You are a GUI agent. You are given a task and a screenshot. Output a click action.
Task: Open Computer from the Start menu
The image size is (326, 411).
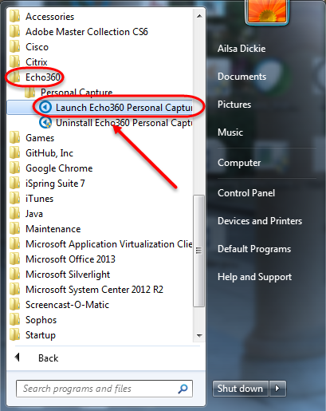tap(239, 163)
